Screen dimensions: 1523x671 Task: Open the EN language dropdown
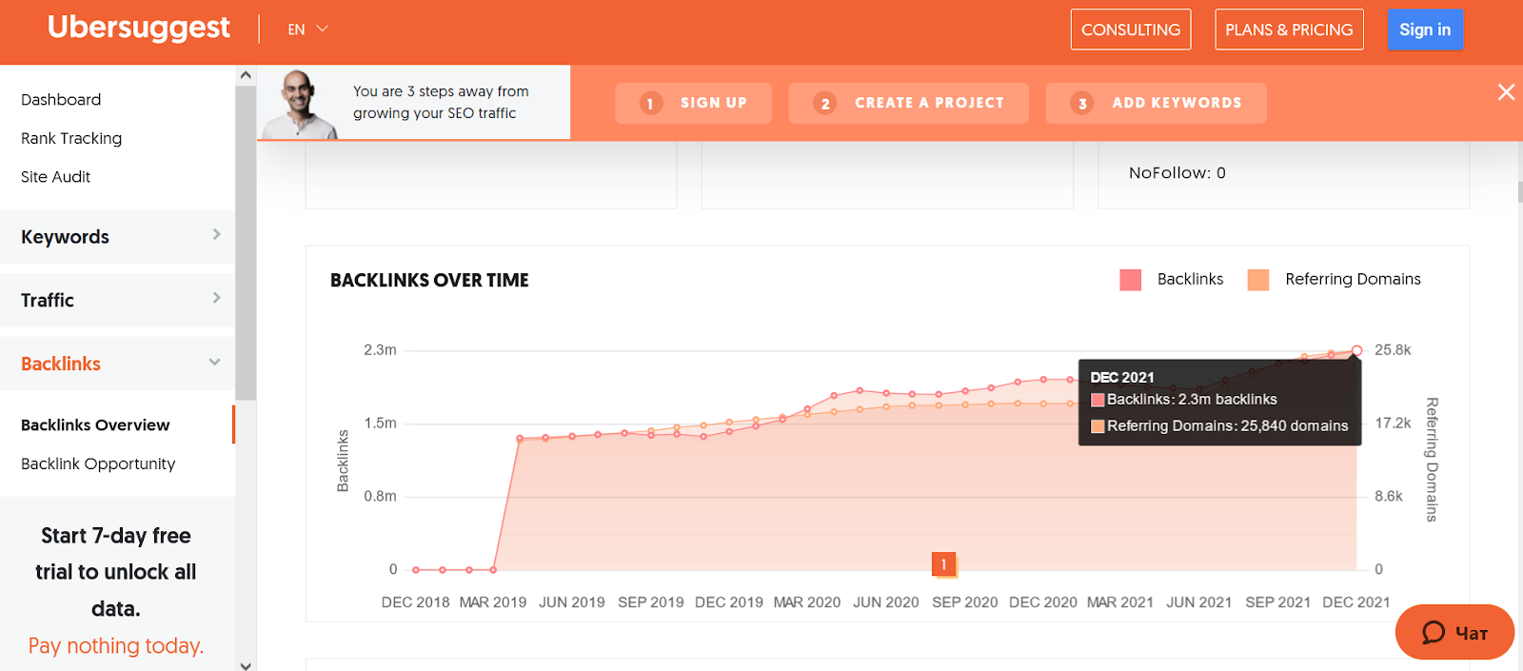click(307, 30)
